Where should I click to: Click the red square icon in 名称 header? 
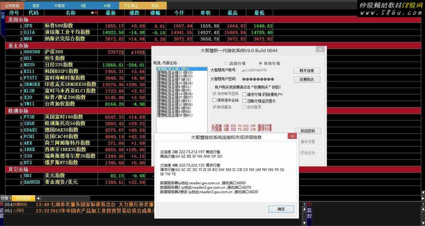point(96,13)
